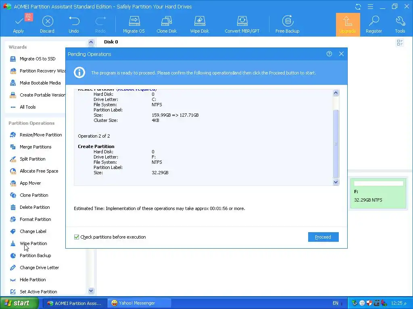Open Convert MBR/GPT tool
Viewport: 413px width, 309px height.
click(242, 24)
